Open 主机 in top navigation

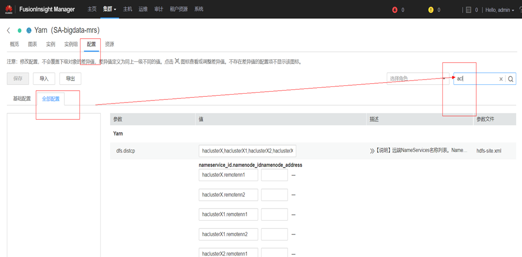click(127, 9)
